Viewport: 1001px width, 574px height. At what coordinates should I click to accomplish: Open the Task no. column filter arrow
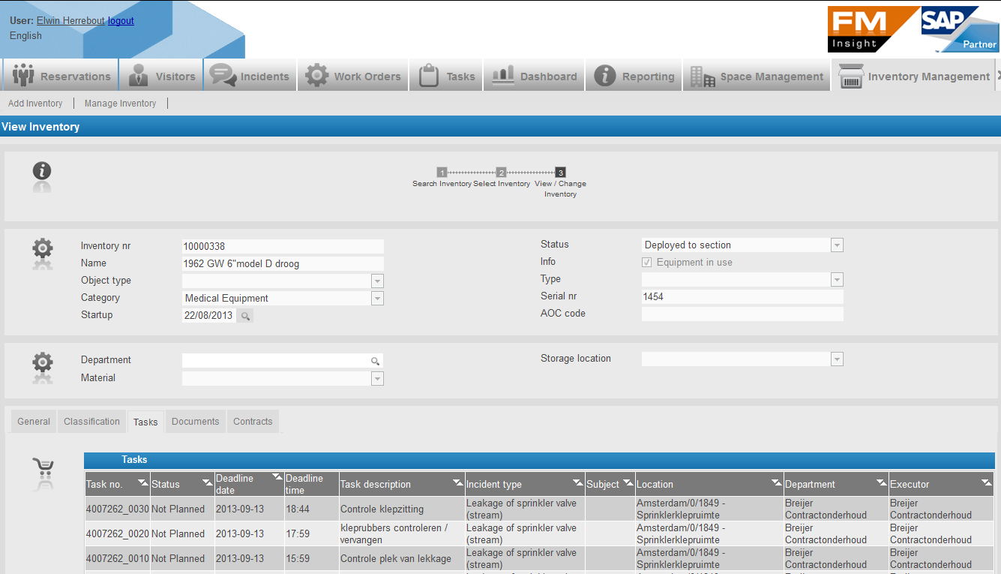142,482
